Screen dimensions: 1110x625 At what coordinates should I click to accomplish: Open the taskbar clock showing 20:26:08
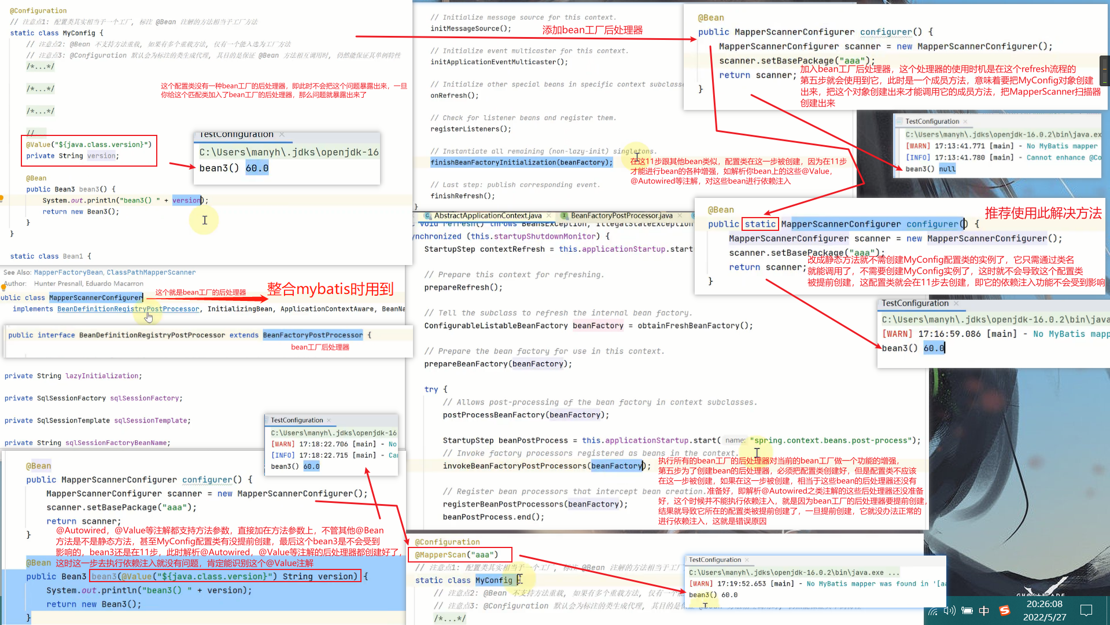pyautogui.click(x=1044, y=611)
